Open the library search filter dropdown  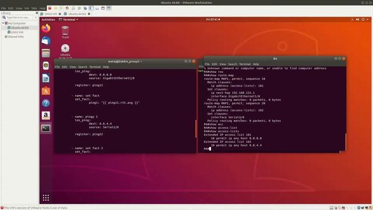point(36,17)
